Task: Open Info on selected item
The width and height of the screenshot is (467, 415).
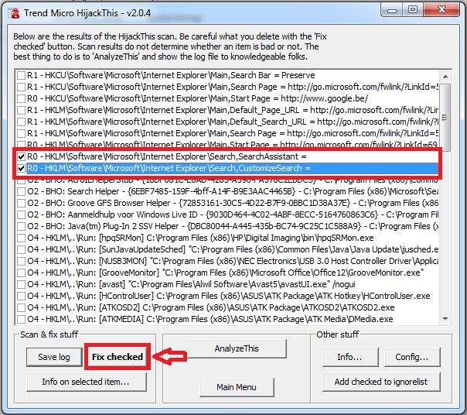Action: 87,382
